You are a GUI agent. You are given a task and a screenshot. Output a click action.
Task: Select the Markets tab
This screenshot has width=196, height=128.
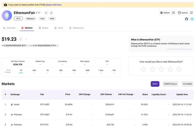(x=27, y=28)
